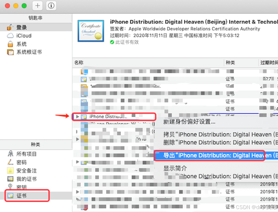Click the green 此证书有效 checkmark icon
This screenshot has width=278, height=212.
(112, 42)
